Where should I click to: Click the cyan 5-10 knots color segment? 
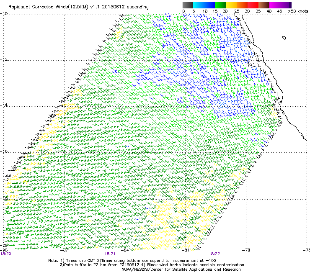[x=199, y=5]
